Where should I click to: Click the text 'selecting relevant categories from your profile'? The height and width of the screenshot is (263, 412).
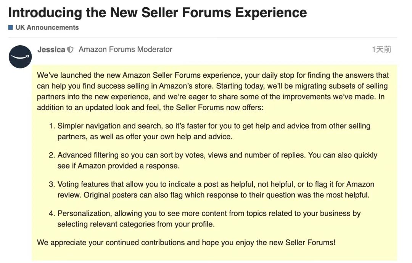pos(136,224)
